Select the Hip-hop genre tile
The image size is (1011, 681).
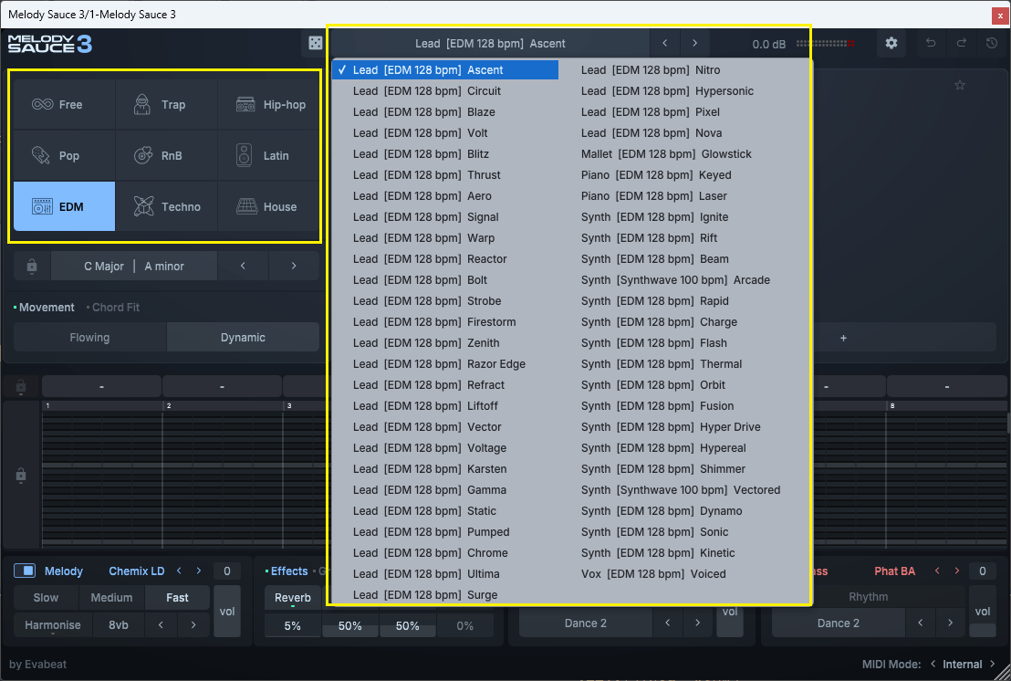pos(269,105)
